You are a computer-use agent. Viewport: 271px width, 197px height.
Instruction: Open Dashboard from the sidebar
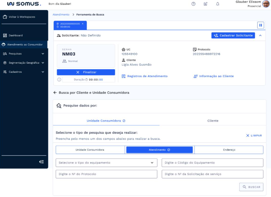(15, 35)
